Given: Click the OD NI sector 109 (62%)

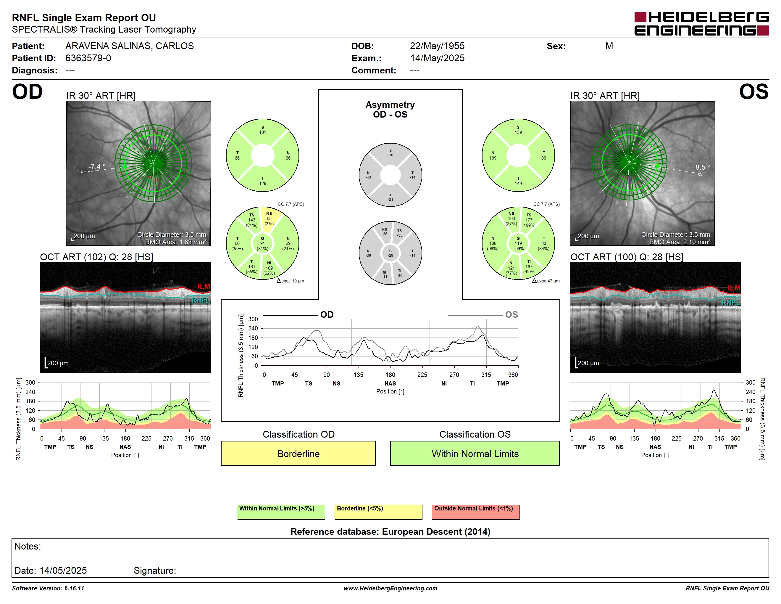Looking at the screenshot, I should pos(269,268).
